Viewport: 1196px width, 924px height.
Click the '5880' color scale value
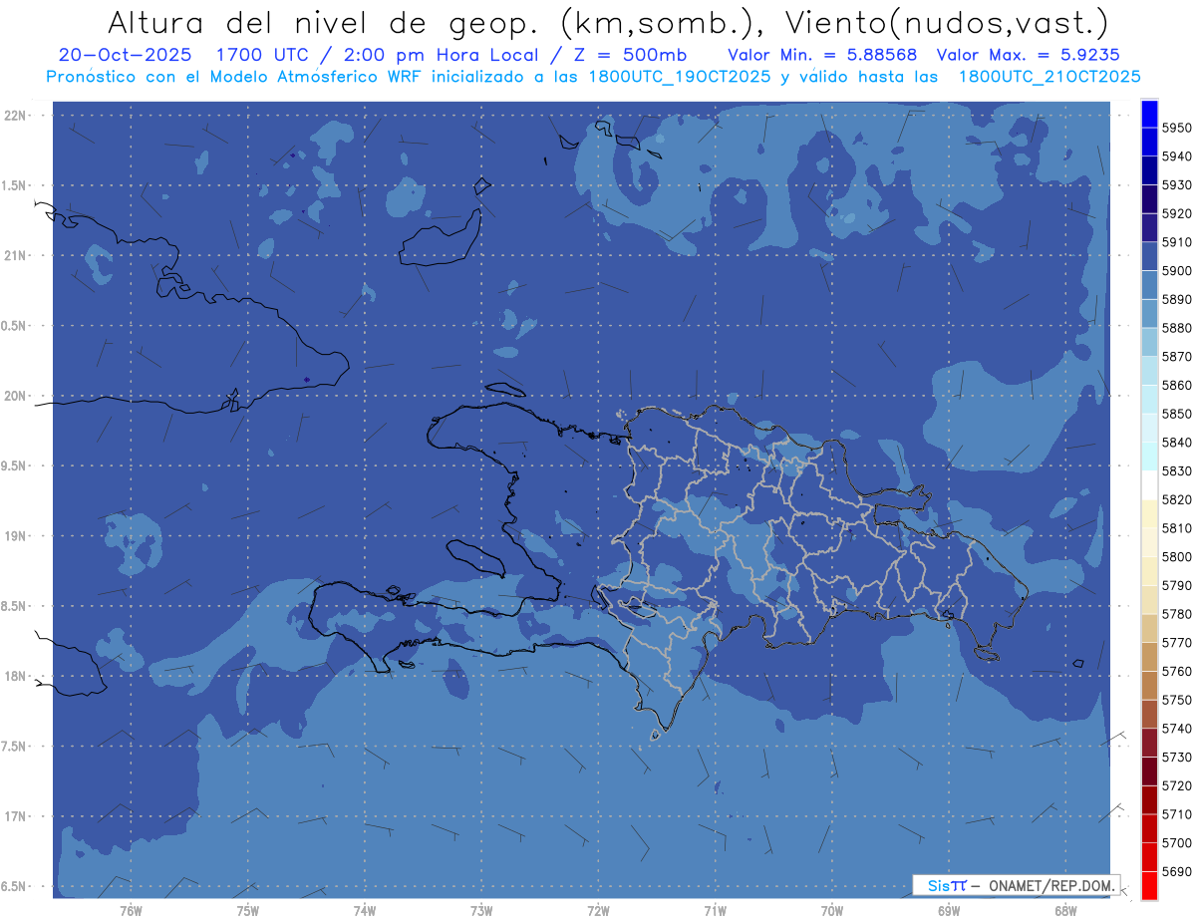click(x=1177, y=328)
